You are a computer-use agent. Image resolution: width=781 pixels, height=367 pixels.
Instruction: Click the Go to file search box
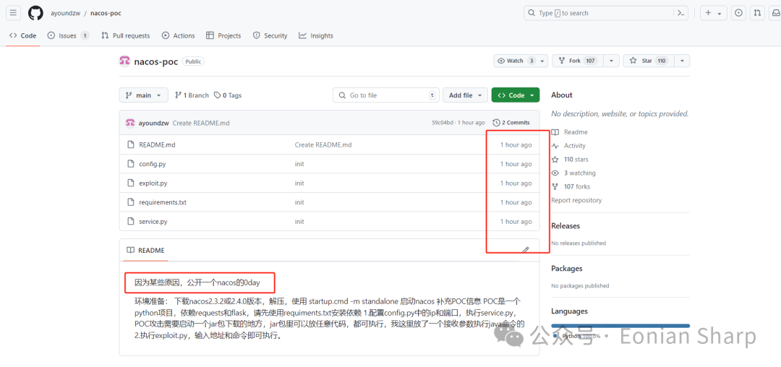[385, 95]
